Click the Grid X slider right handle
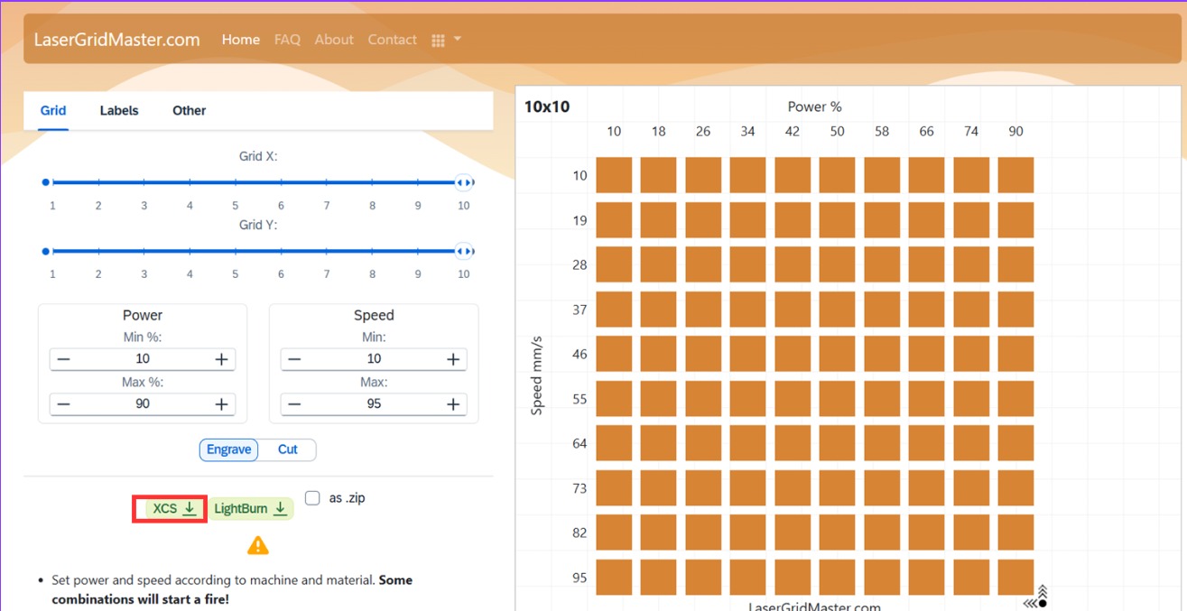This screenshot has width=1187, height=611. 464,182
